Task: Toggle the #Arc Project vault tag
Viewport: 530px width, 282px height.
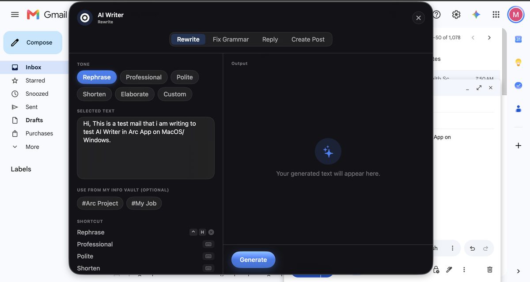Action: point(100,203)
